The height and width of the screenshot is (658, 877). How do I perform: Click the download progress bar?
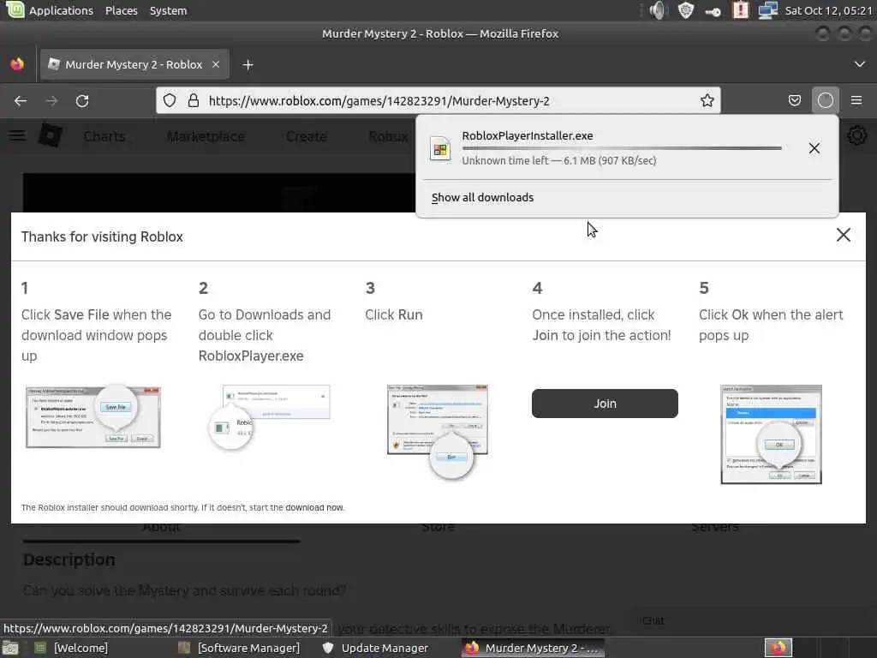click(x=622, y=148)
